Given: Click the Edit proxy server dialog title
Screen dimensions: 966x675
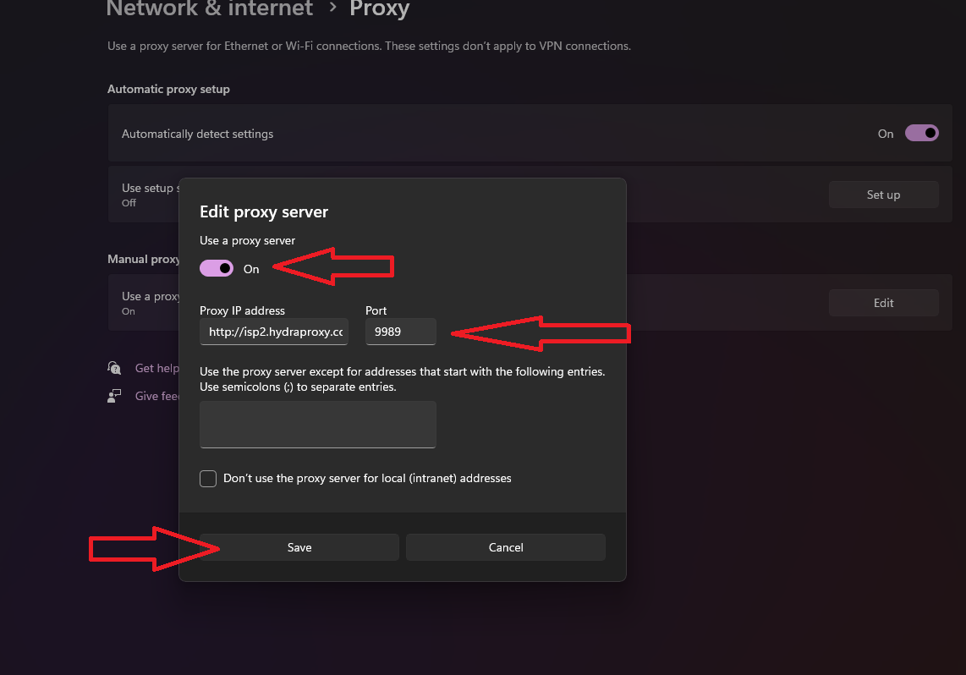Looking at the screenshot, I should (x=263, y=211).
